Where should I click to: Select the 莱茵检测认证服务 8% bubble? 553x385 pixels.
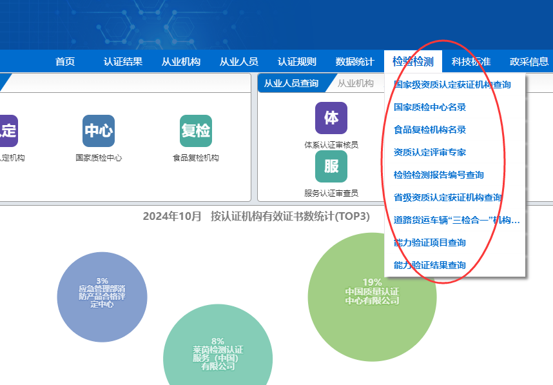pos(218,354)
